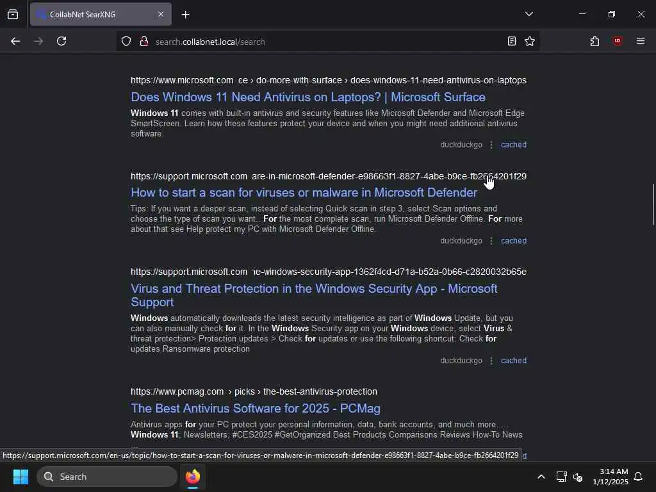Open cached link for Microsoft Surface result
This screenshot has width=656, height=492.
tap(514, 145)
